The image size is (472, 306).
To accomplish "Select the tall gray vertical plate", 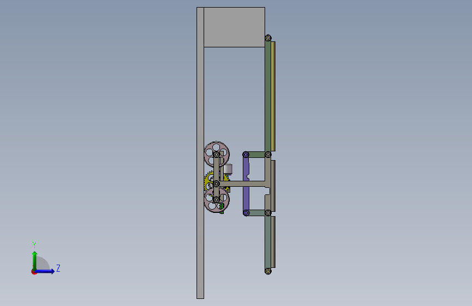I will (200, 153).
